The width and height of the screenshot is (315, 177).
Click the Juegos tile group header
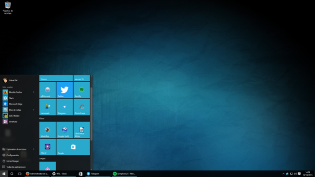42,159
